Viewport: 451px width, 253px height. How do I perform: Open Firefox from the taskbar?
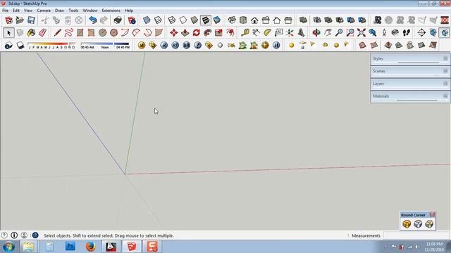[x=90, y=247]
